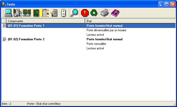Click the gateway server tower icon
The image size is (177, 107).
point(17,13)
